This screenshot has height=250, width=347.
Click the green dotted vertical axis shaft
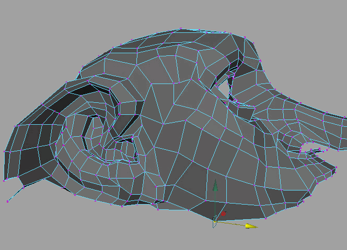214,204
